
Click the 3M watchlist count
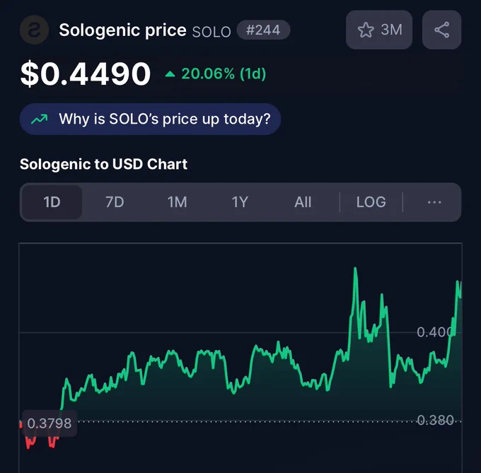click(x=391, y=30)
